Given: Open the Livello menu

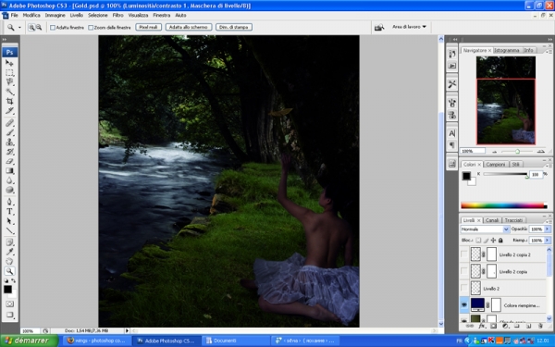Looking at the screenshot, I should coord(77,15).
